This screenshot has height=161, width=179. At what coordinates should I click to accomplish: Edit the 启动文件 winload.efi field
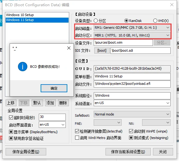pyautogui.click(x=132, y=84)
